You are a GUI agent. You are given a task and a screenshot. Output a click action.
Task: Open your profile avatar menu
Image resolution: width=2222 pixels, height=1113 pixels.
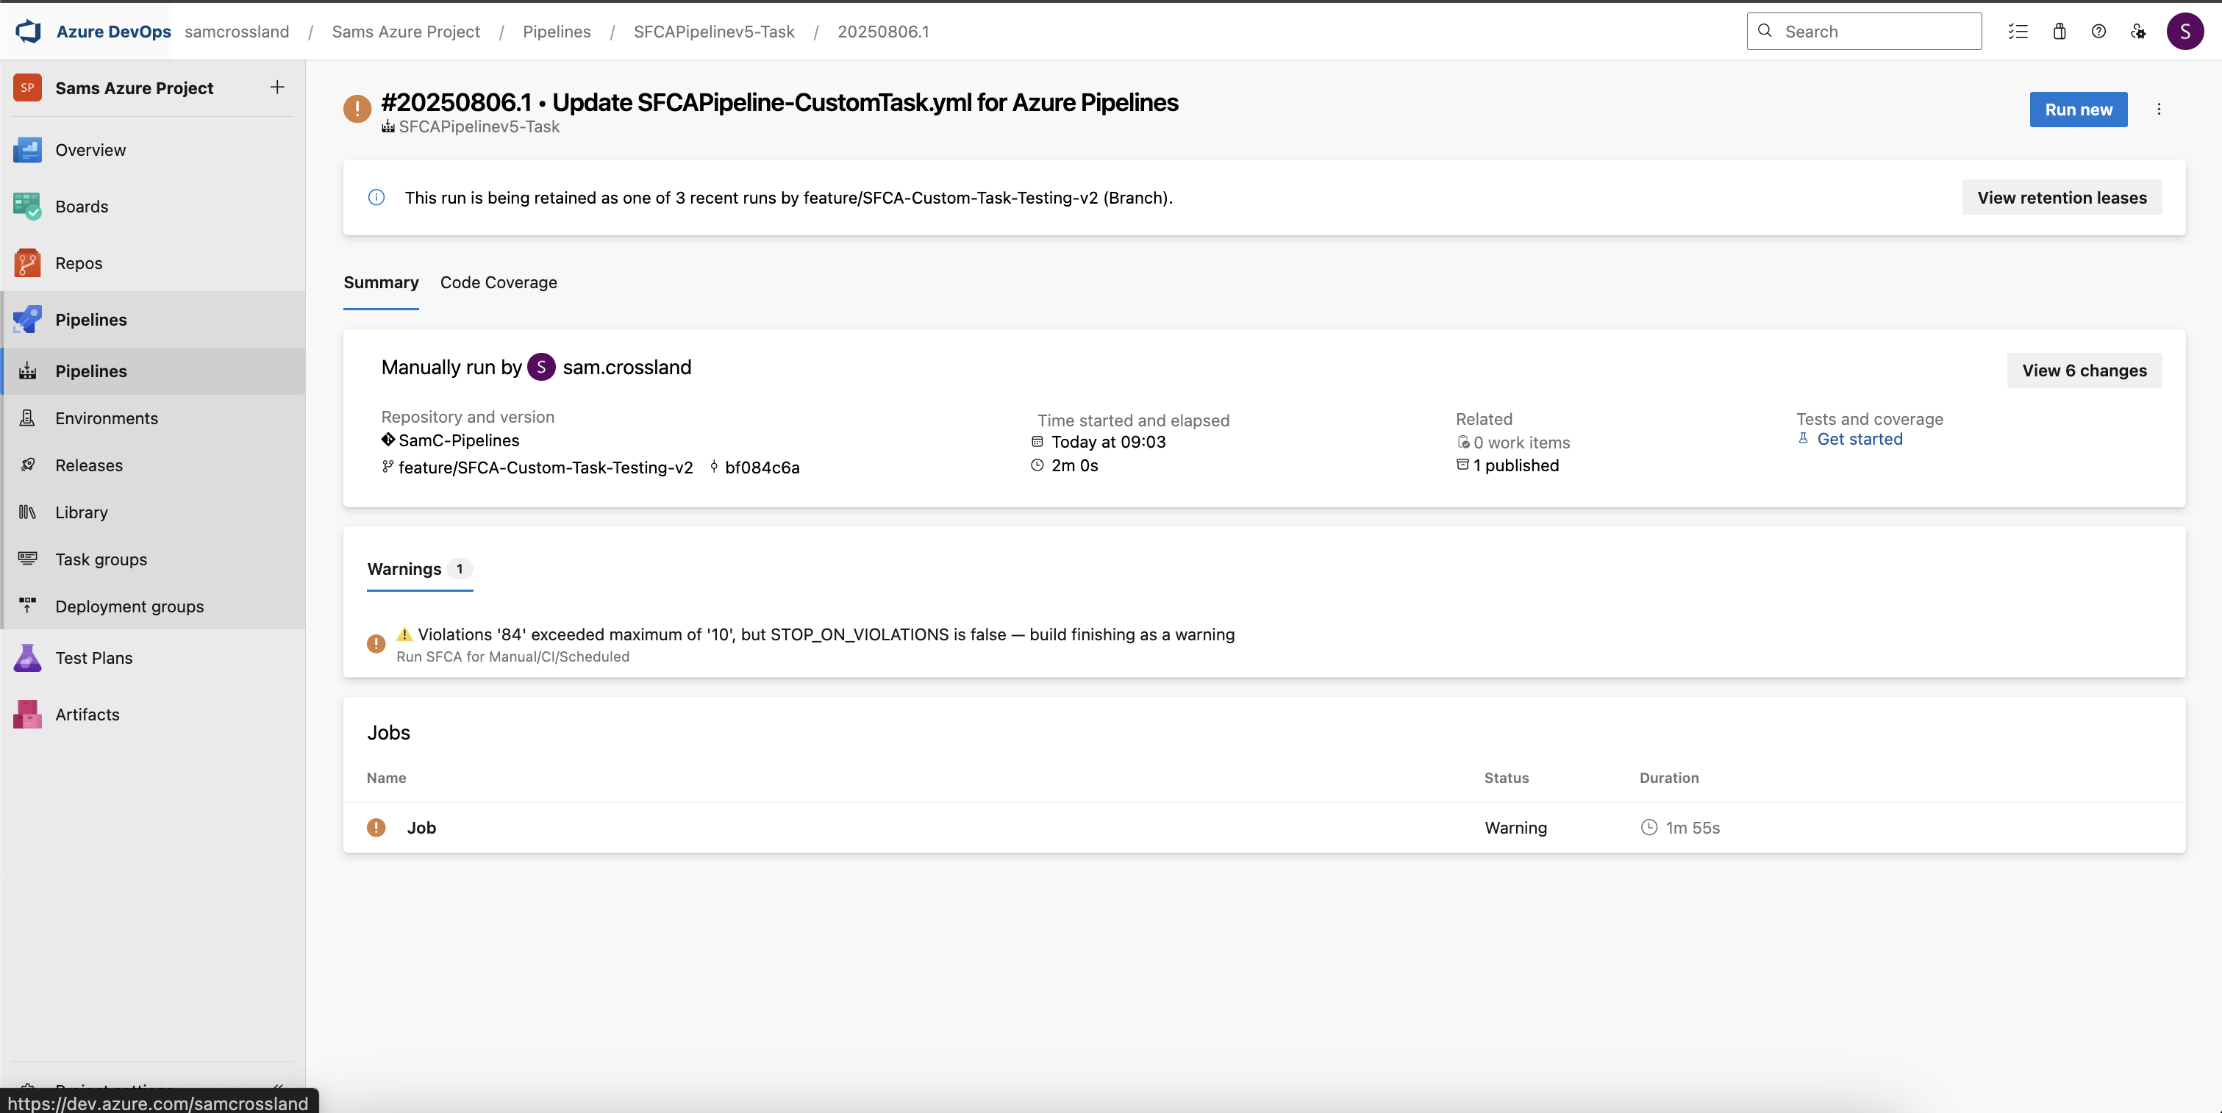pyautogui.click(x=2186, y=31)
